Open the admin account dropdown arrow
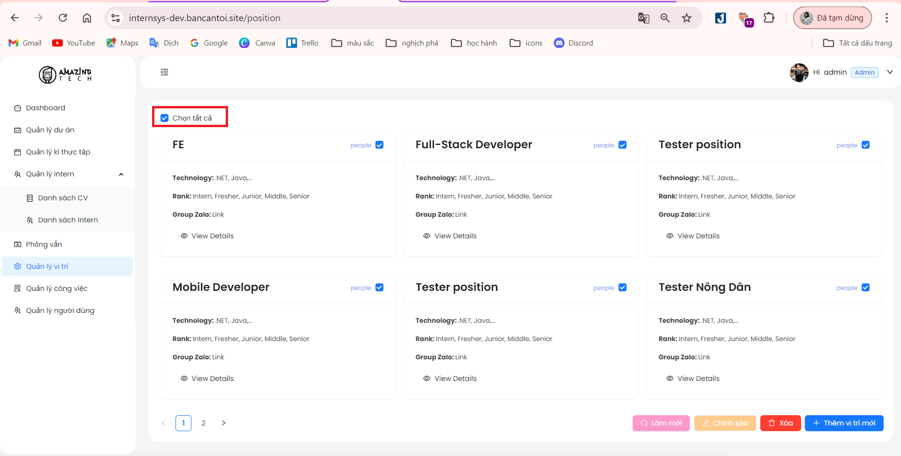 click(889, 72)
